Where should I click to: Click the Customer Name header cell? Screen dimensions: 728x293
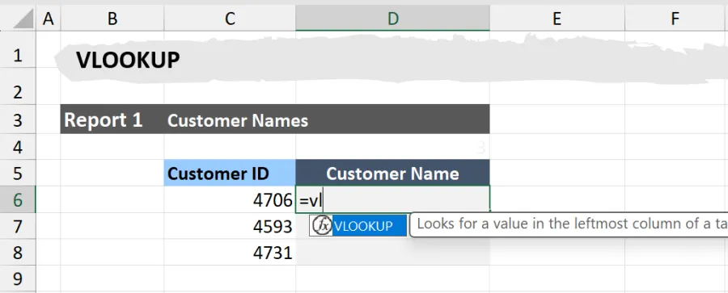(393, 173)
